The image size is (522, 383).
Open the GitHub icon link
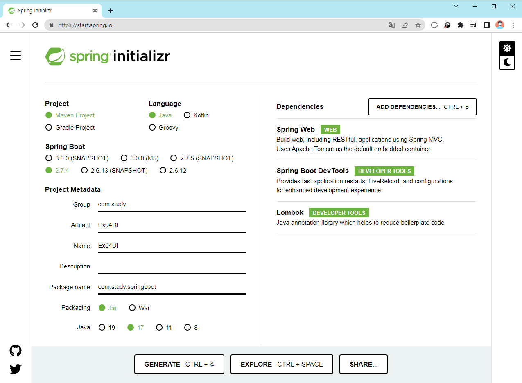point(16,351)
